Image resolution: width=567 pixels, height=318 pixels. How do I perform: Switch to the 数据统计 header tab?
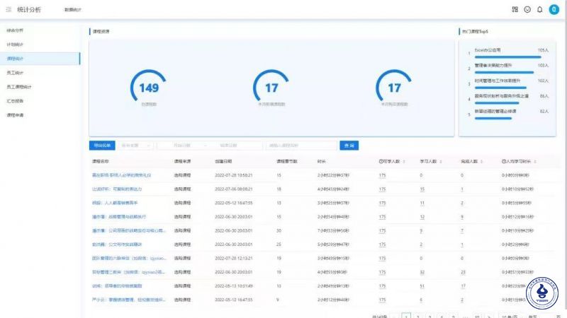point(73,10)
